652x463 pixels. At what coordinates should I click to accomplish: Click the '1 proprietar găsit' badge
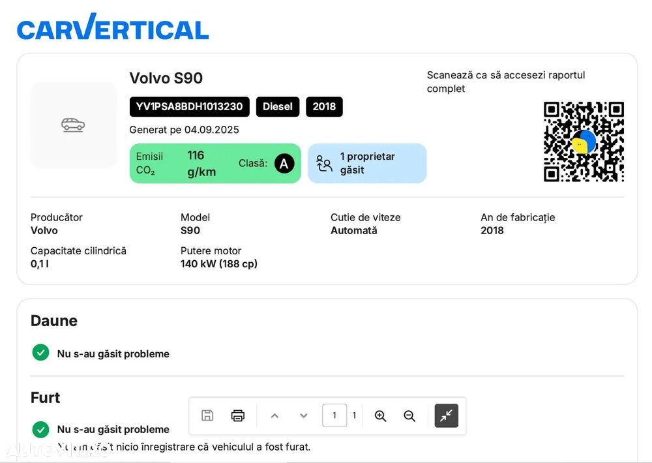[367, 163]
